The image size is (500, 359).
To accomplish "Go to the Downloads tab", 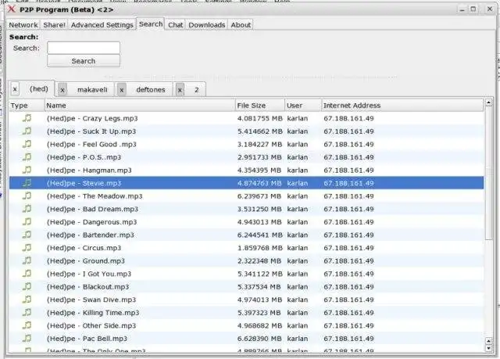I will point(206,24).
